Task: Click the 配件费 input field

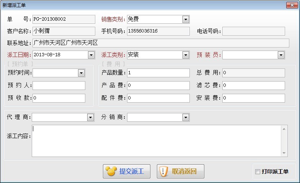Action: (x=158, y=98)
